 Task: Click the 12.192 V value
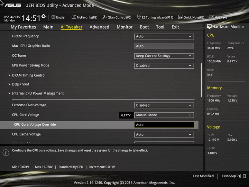[213, 140]
